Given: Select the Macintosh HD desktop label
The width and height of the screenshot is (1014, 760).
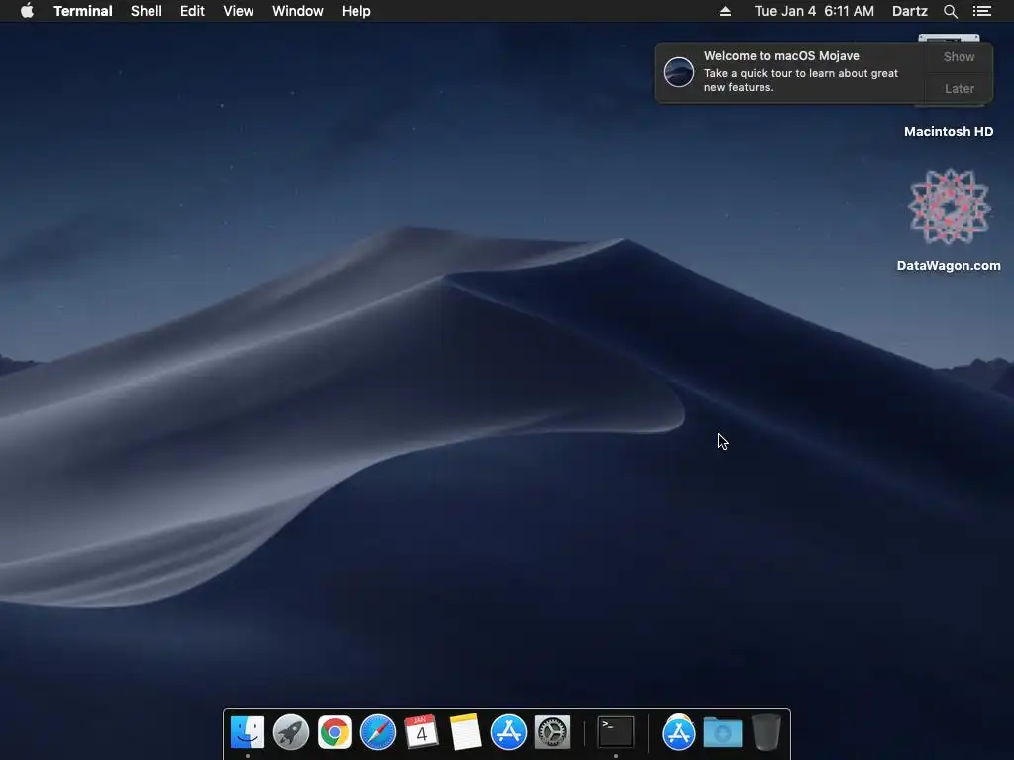Looking at the screenshot, I should tap(949, 132).
